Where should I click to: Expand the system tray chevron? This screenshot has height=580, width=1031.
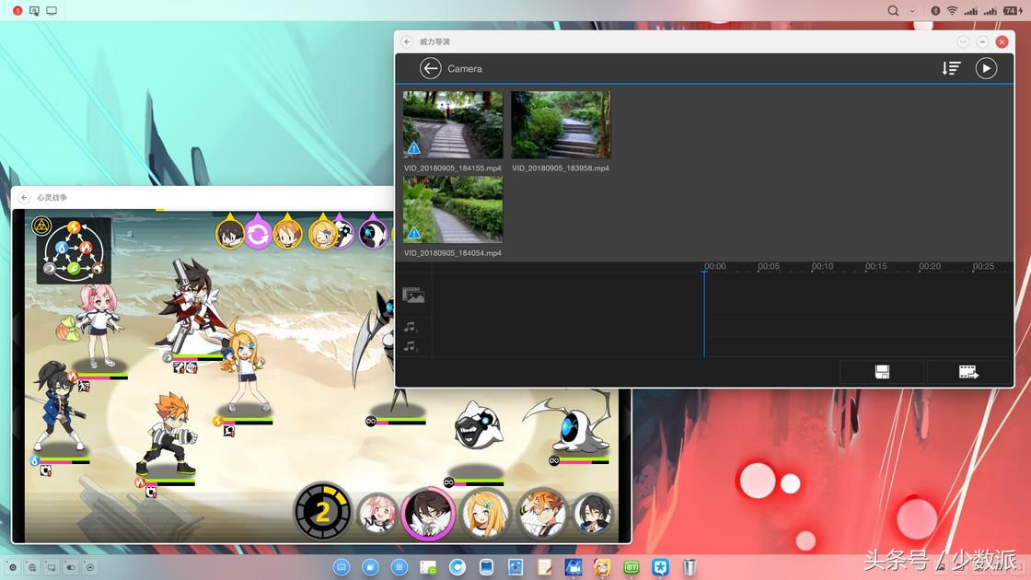point(912,11)
